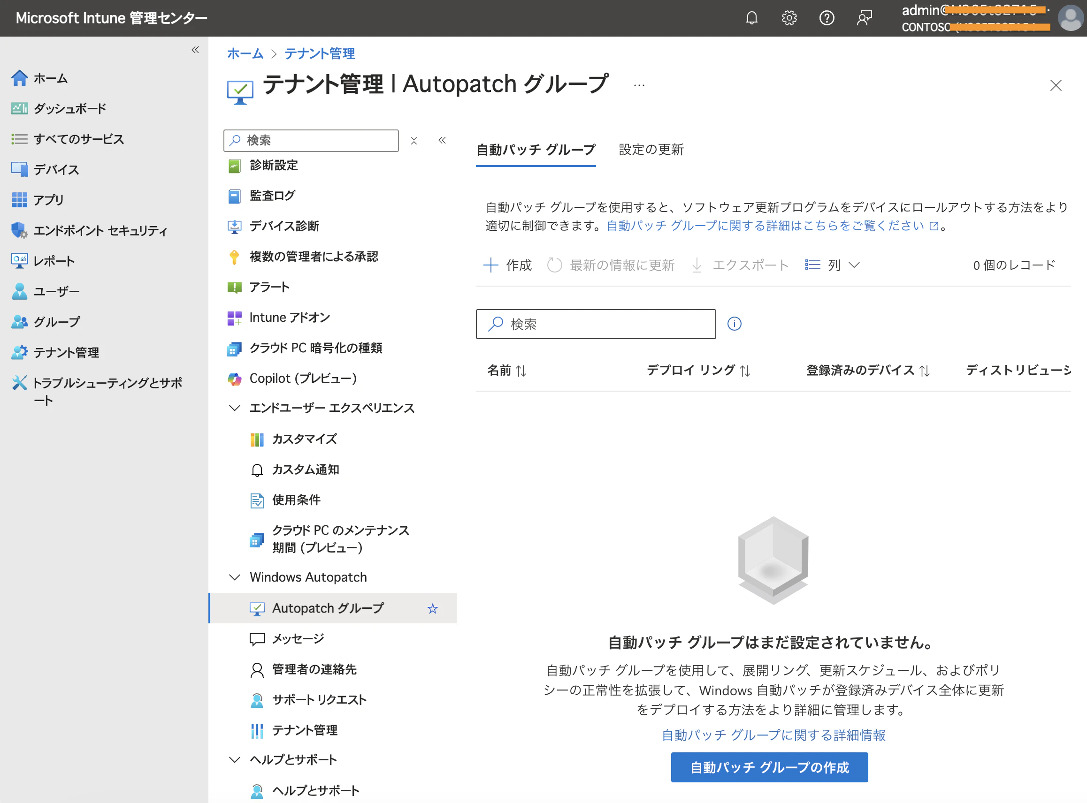1087x803 pixels.
Task: Focus the tenant menu search box
Action: 311,140
